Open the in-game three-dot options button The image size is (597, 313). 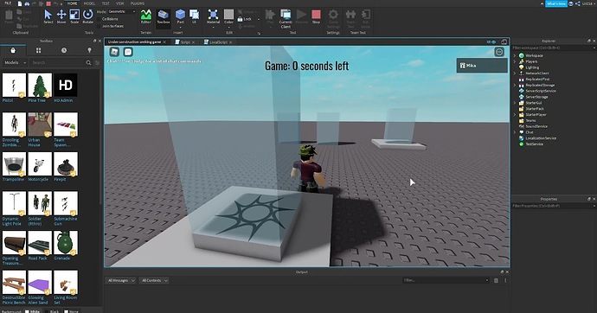point(499,52)
